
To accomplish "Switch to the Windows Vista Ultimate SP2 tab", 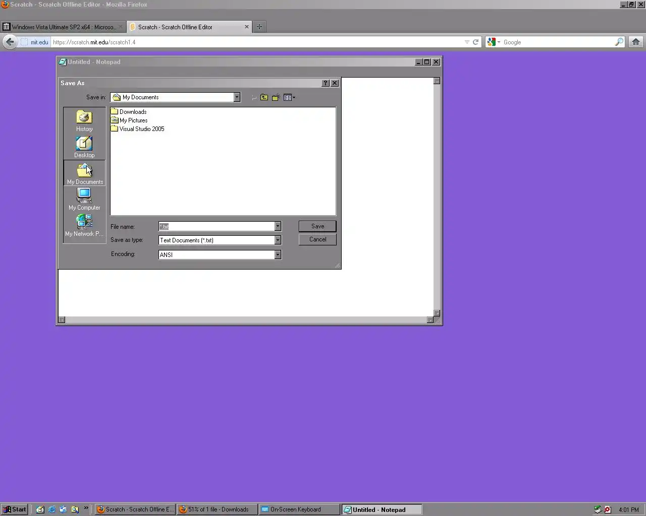I will [x=63, y=27].
